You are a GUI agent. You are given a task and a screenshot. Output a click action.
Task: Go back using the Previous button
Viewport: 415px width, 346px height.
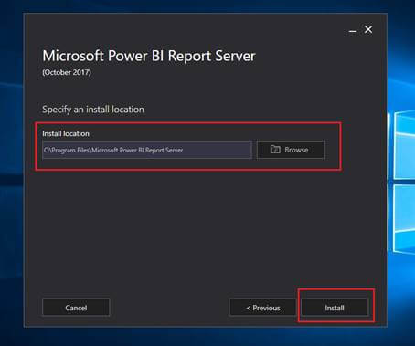coord(262,308)
